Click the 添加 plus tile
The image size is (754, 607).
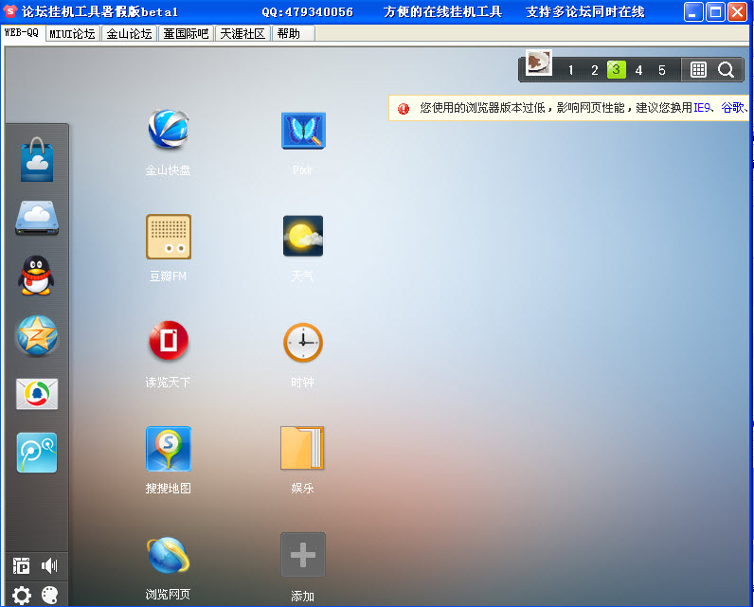[x=303, y=555]
